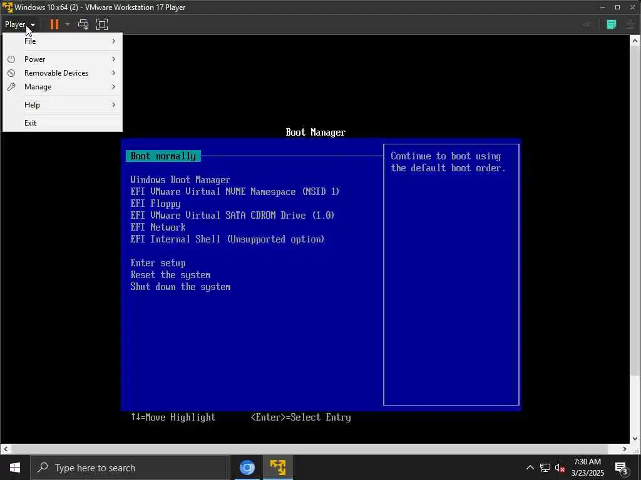Click the taskbar search box
The image size is (641, 480).
click(130, 467)
